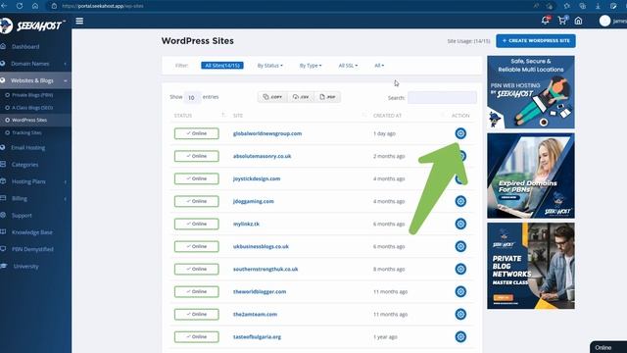Open Expired Domains For PBNs banner

click(531, 176)
